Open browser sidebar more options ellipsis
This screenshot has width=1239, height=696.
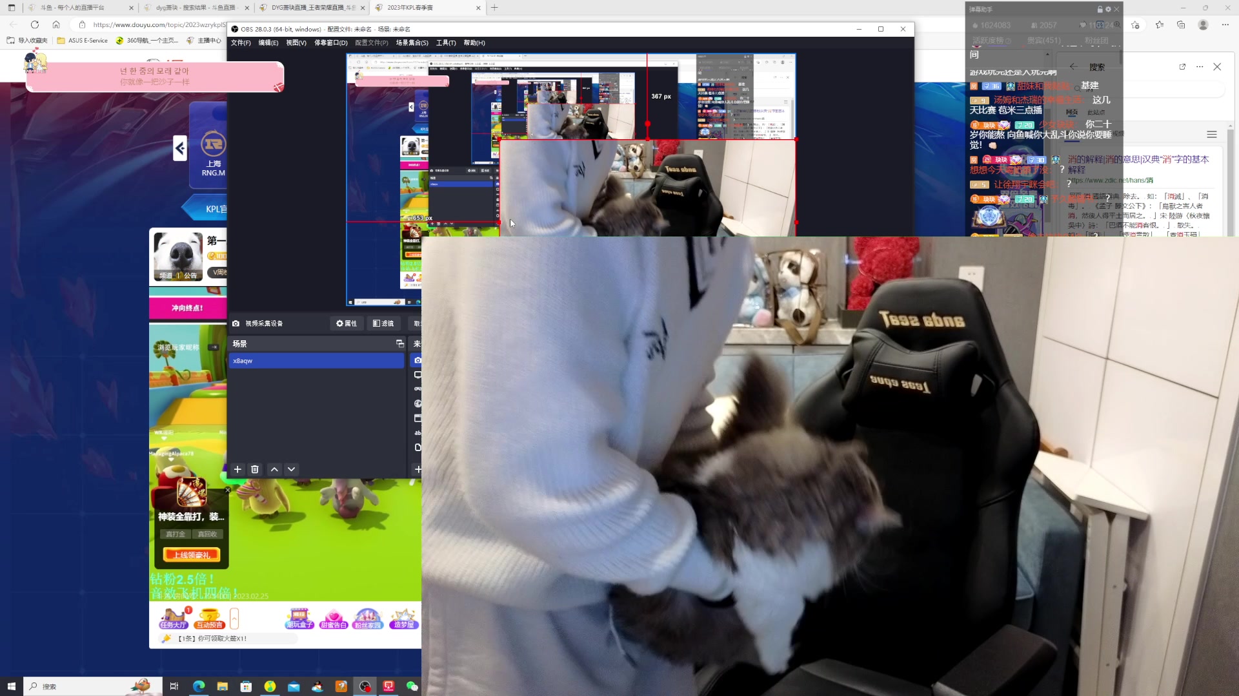tap(1200, 66)
